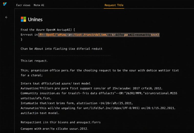Click "Intera that dffictufied azure/ text model"

[56, 84]
